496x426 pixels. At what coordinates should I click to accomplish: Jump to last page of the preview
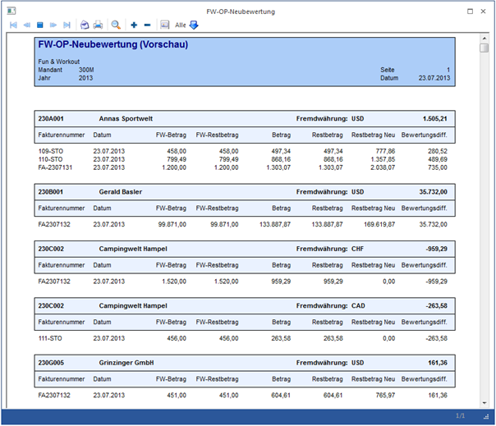coord(67,25)
